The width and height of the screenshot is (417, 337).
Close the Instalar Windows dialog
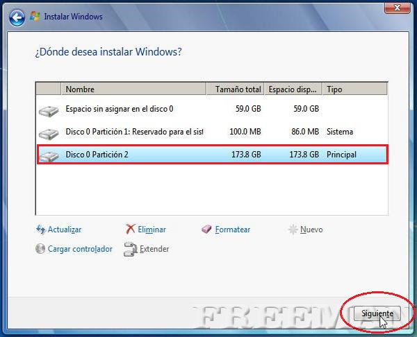[x=397, y=8]
